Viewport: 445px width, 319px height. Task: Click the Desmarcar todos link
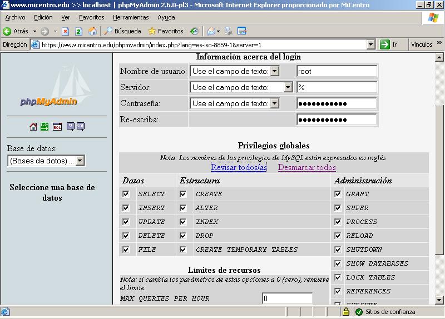pos(307,167)
